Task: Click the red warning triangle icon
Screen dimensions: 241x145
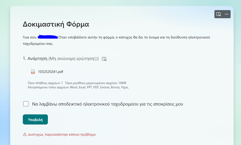Action: tap(25, 134)
